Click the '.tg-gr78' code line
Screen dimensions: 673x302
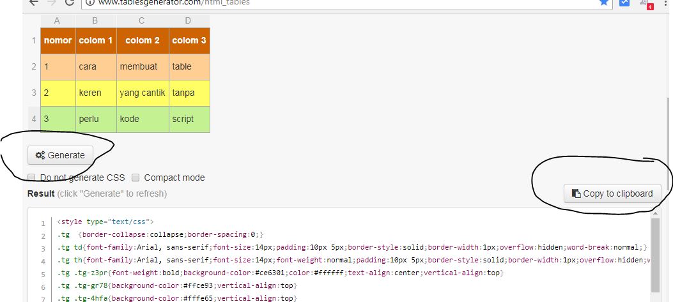177,285
